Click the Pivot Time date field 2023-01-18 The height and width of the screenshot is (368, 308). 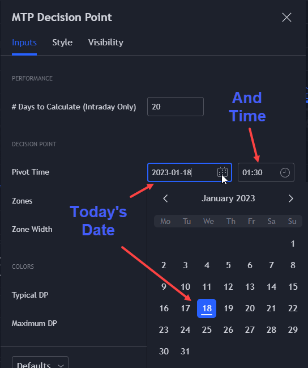(190, 172)
